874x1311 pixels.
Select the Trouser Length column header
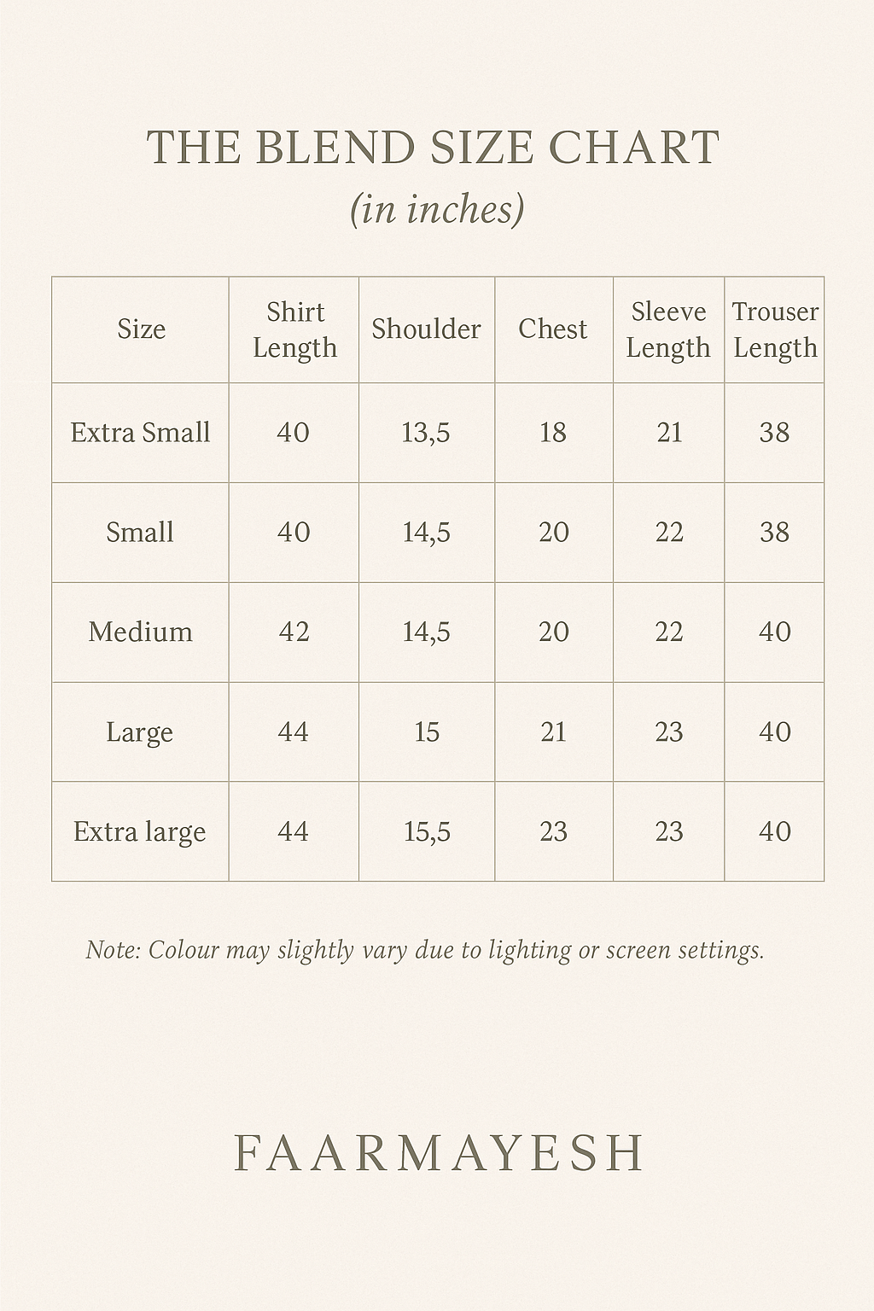point(775,329)
